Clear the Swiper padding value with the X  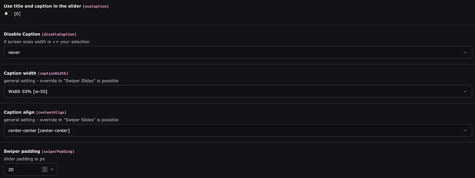(52, 169)
